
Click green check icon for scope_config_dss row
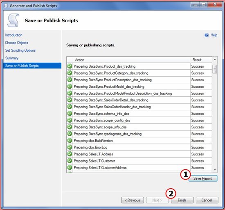click(70, 120)
